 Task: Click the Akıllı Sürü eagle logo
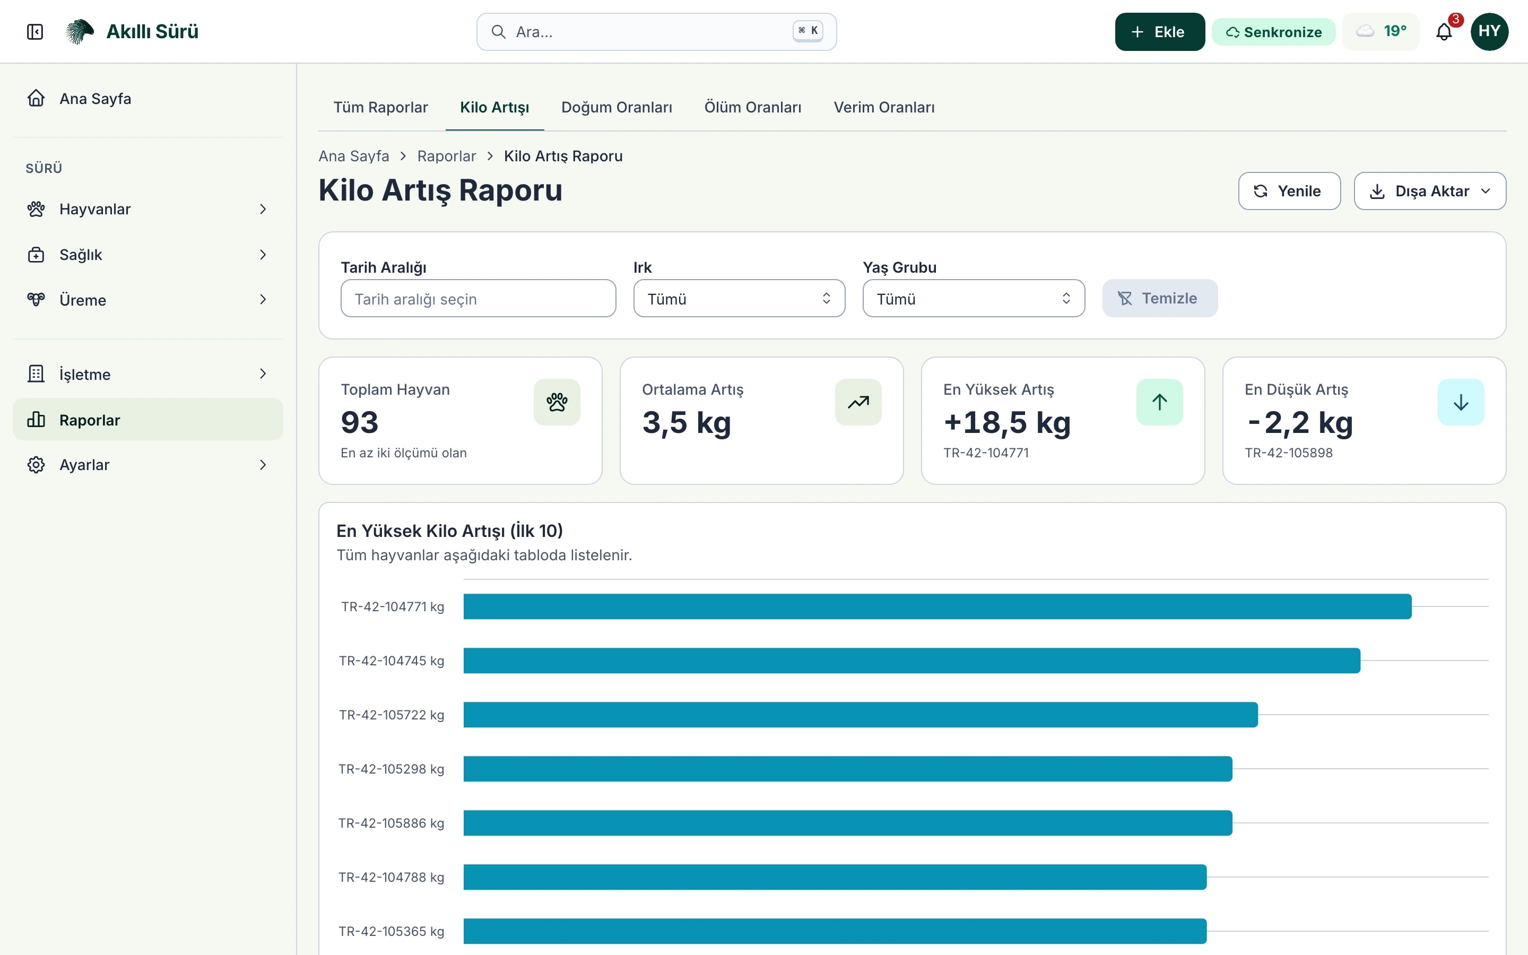click(80, 32)
